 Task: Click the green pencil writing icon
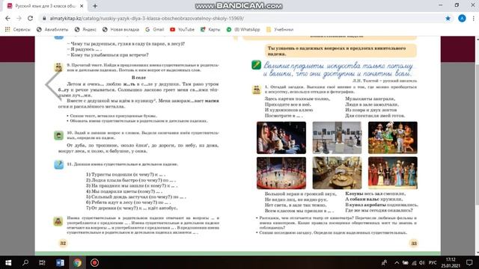click(x=256, y=65)
